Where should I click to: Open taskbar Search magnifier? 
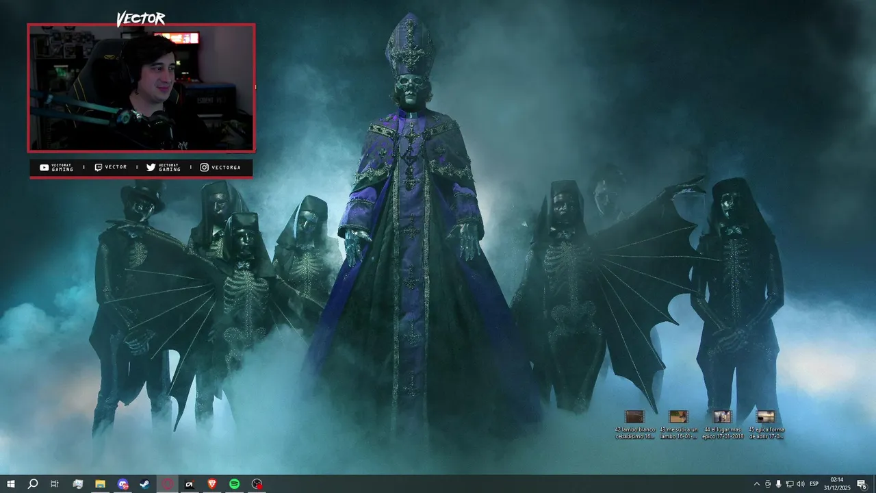coord(33,484)
